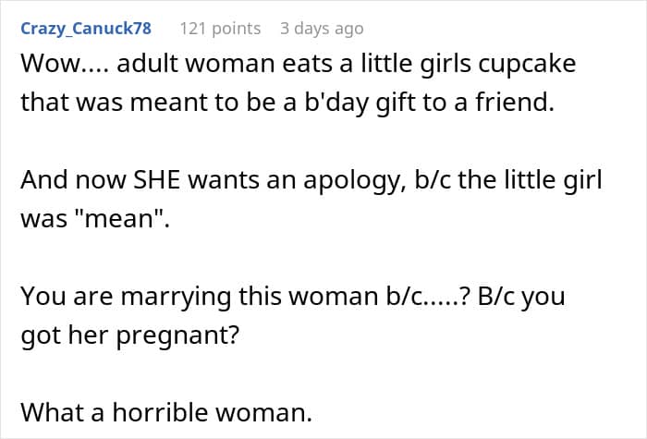The height and width of the screenshot is (439, 647).
Task: Click the capitalized word SHE
Action: 156,180
